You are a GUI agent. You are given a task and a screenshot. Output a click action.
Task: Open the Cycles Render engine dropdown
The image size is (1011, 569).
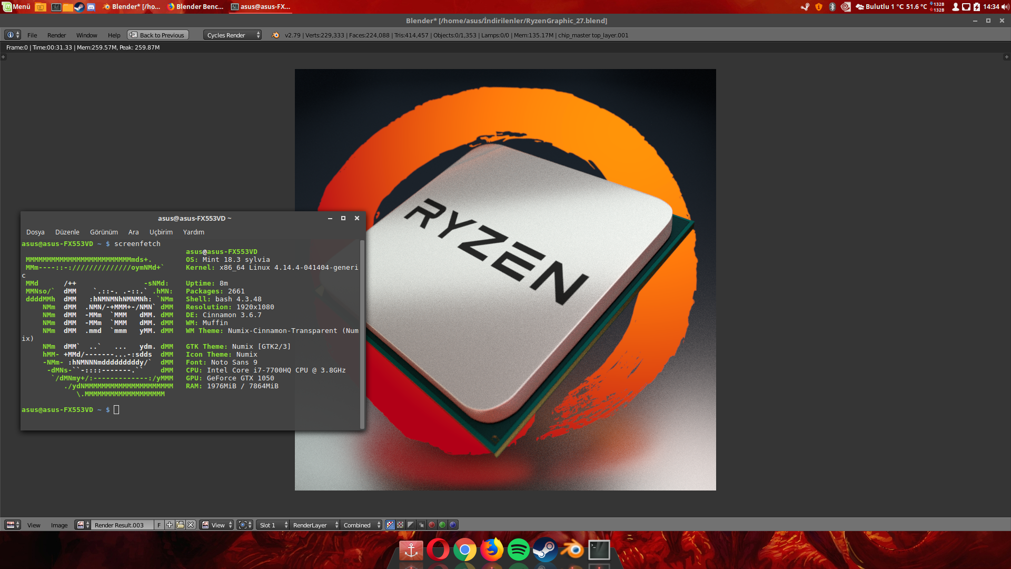[232, 35]
